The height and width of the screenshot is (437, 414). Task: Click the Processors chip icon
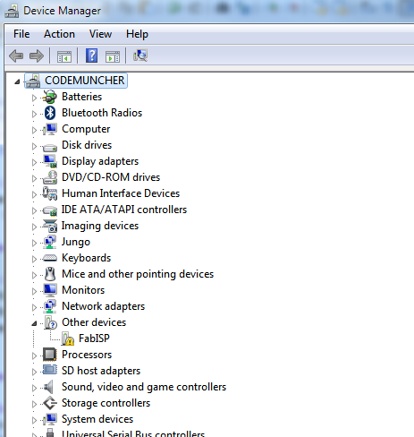50,355
